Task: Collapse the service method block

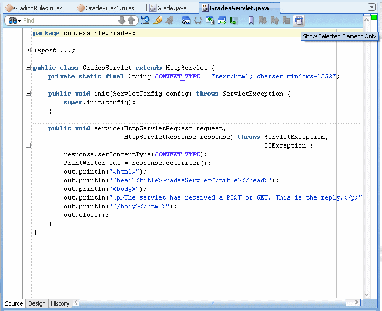Action: 28,145
